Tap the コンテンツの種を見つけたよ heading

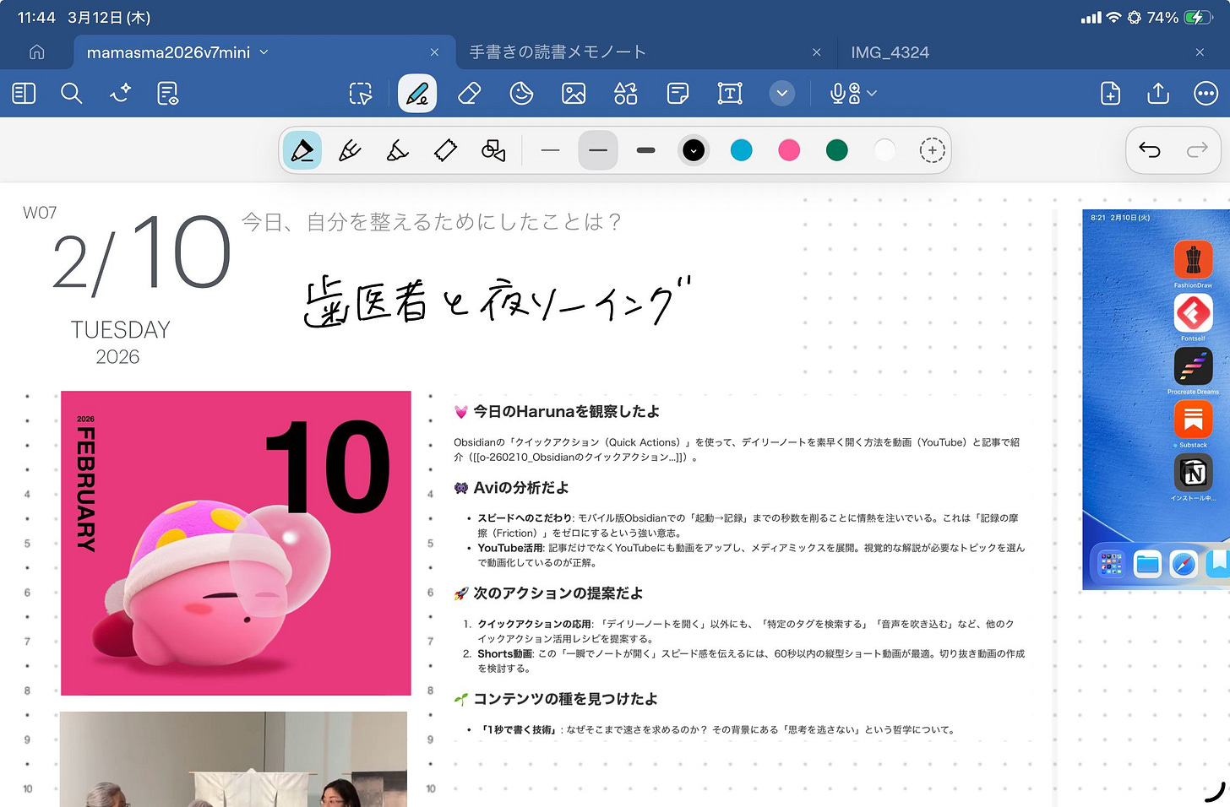[565, 698]
